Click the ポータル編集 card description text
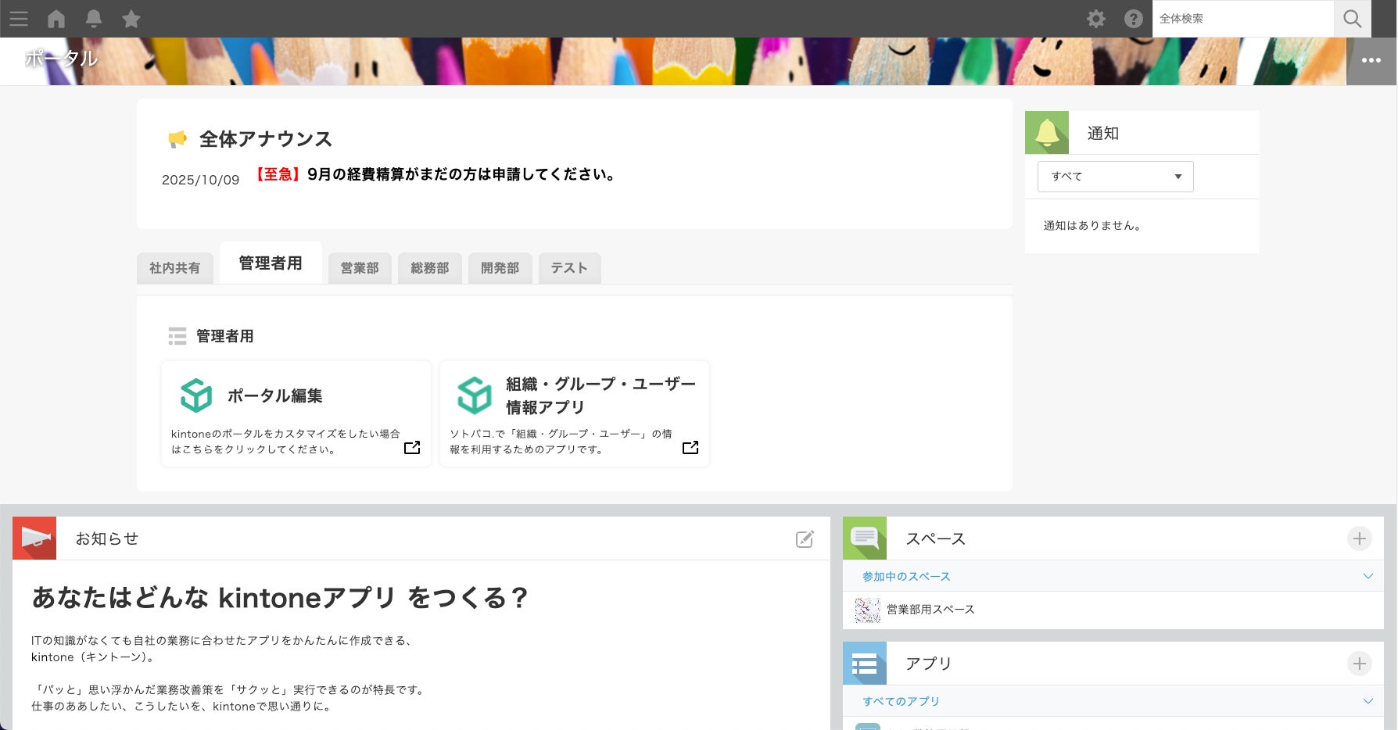 (285, 442)
